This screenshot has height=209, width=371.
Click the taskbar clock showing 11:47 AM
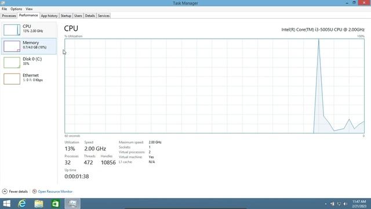pos(359,204)
